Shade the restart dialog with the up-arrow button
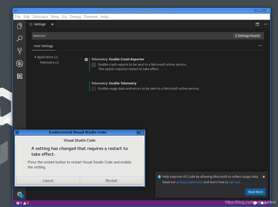The height and width of the screenshot is (207, 278). click(x=138, y=132)
